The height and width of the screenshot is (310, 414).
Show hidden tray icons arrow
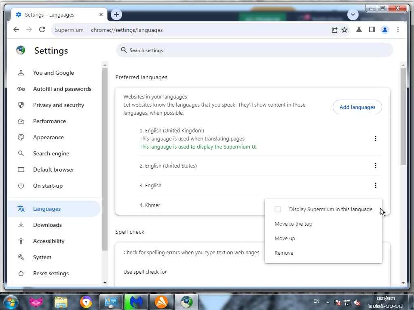pos(327,302)
